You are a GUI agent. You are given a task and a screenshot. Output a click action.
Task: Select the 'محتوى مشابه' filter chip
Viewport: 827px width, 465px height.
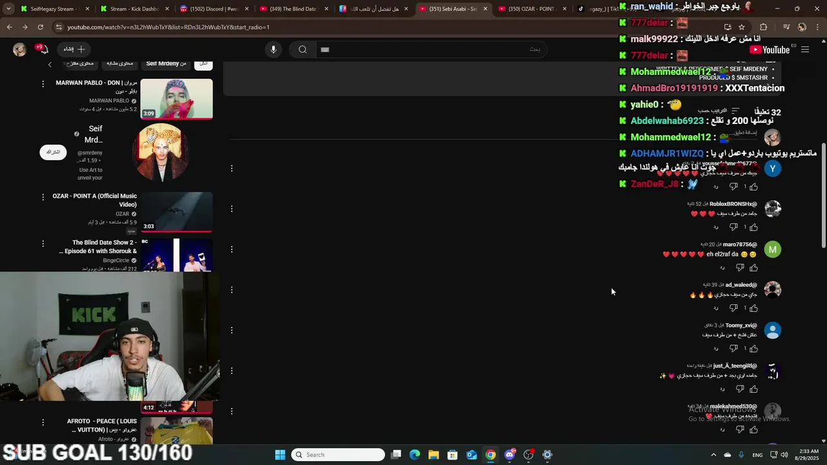pos(120,63)
